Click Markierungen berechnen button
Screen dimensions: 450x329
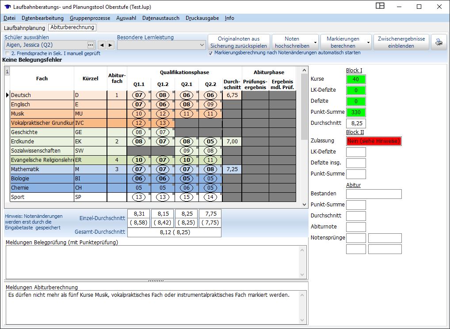(x=343, y=42)
